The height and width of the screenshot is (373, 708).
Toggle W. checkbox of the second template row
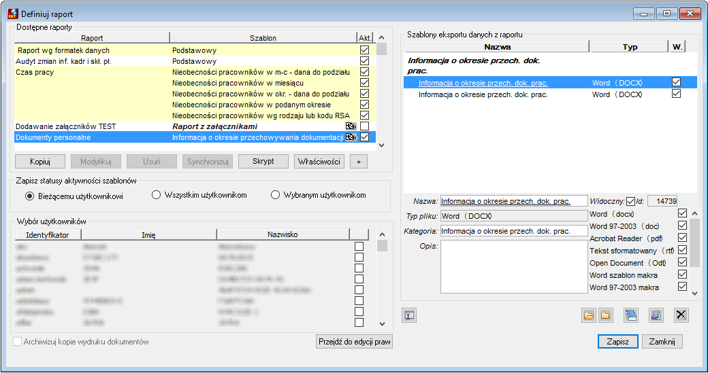[676, 94]
